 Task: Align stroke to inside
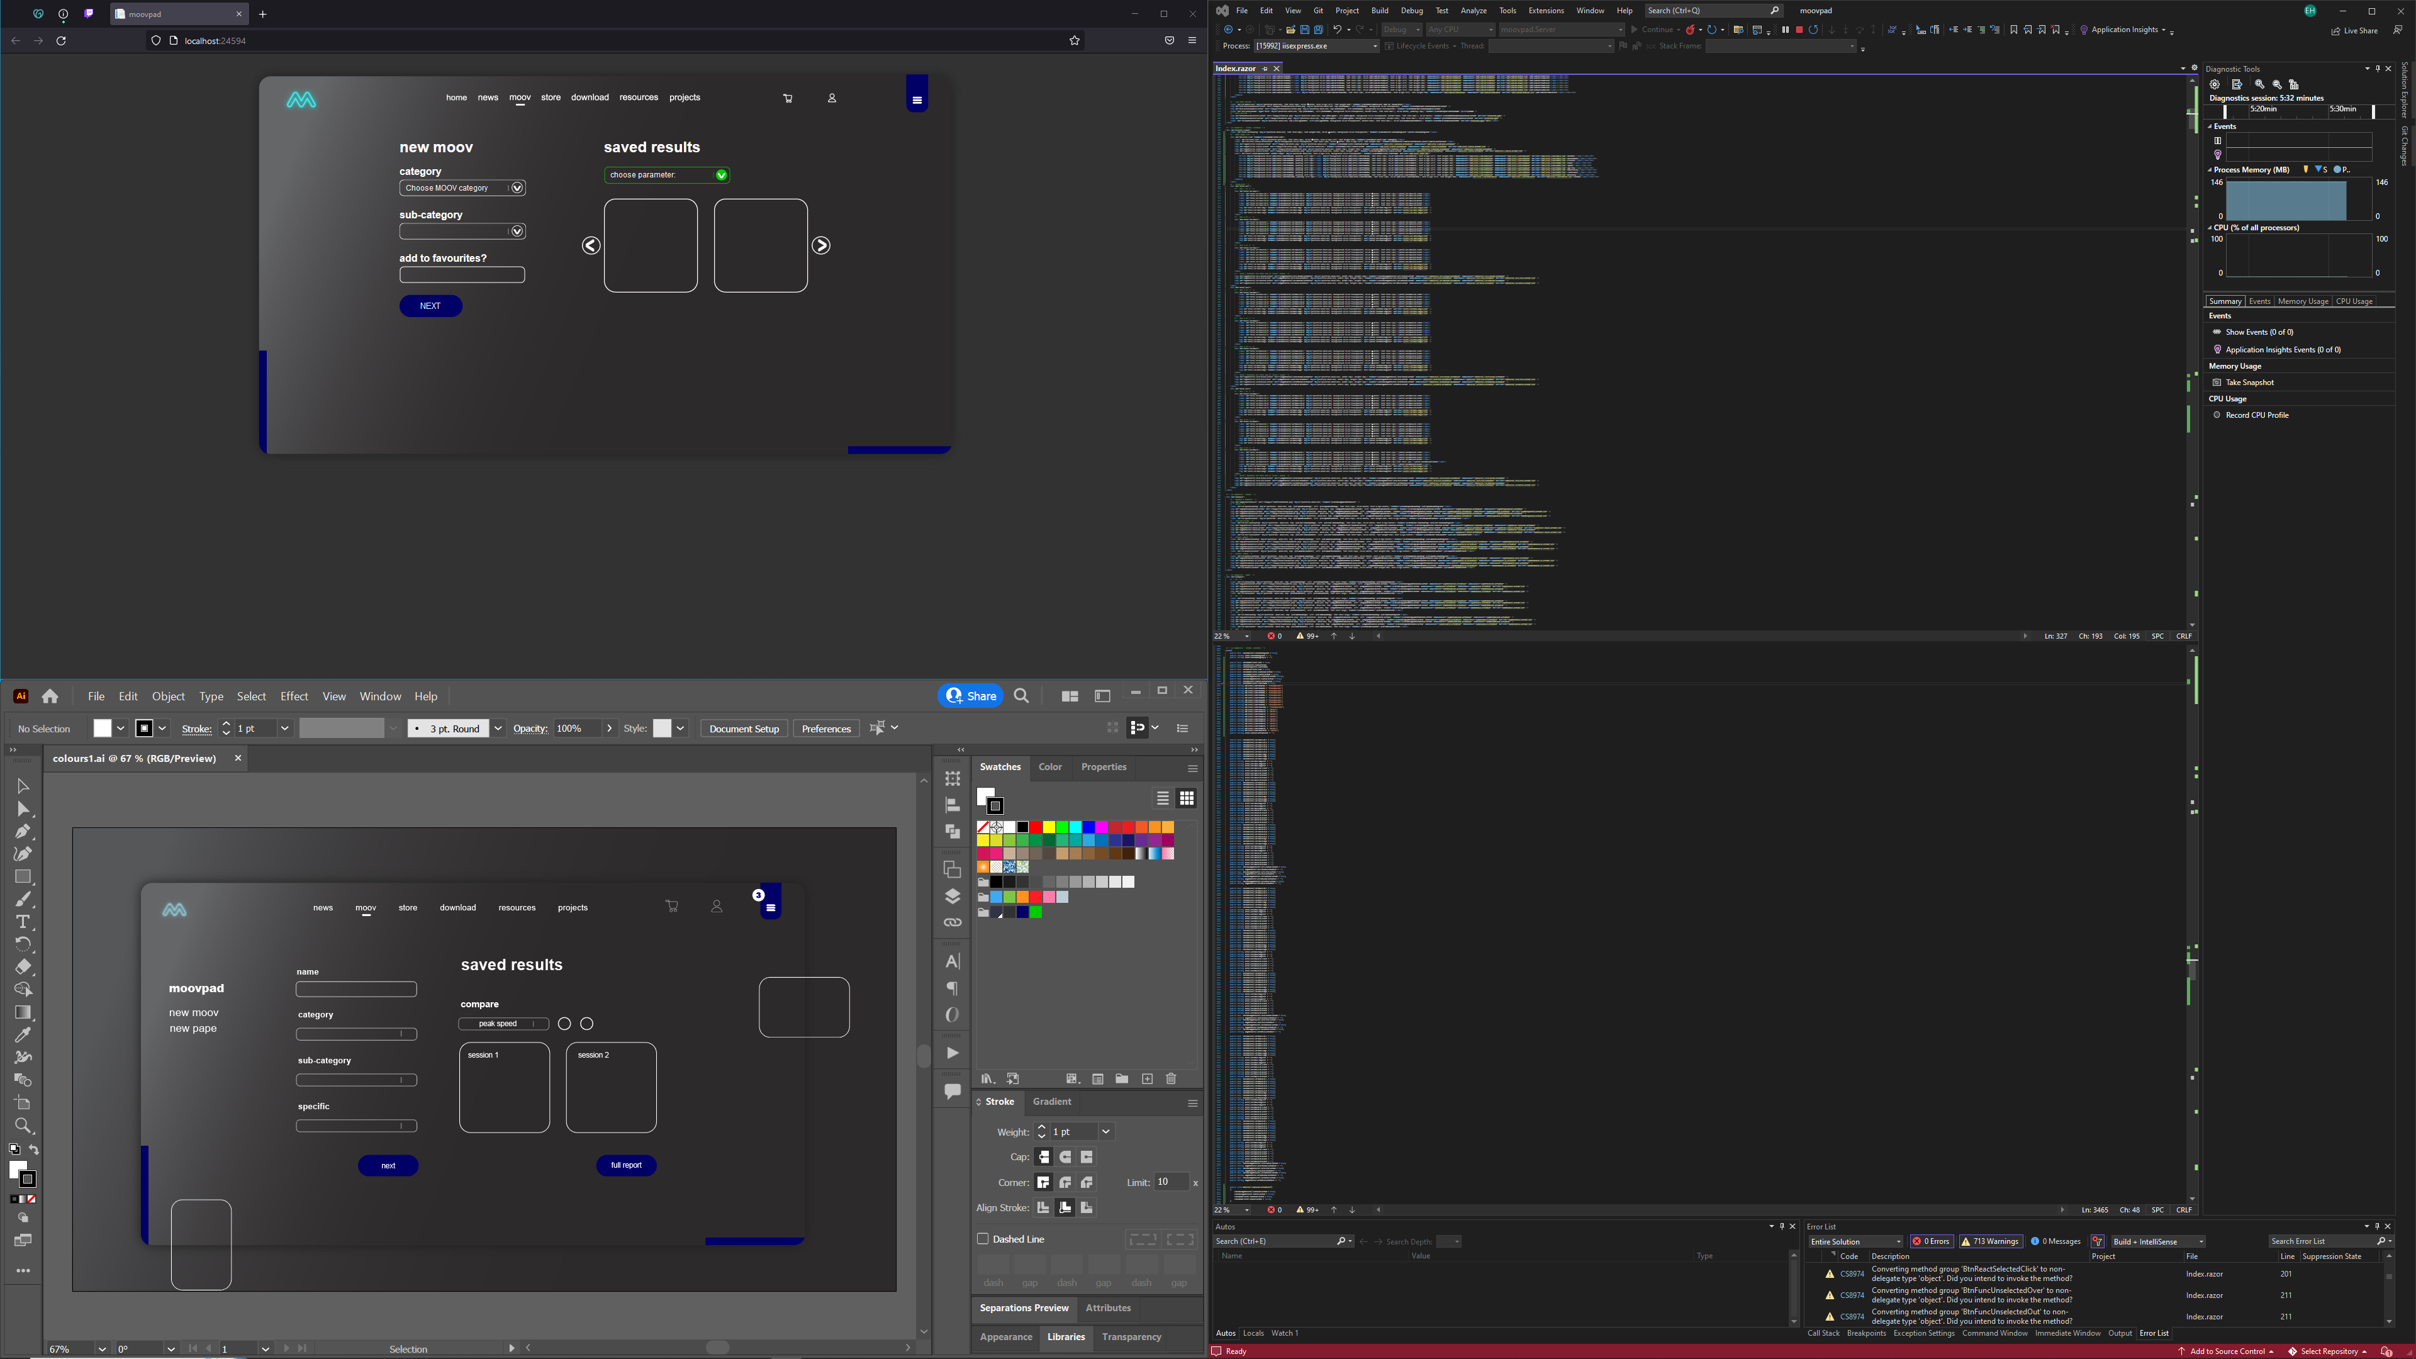tap(1065, 1208)
